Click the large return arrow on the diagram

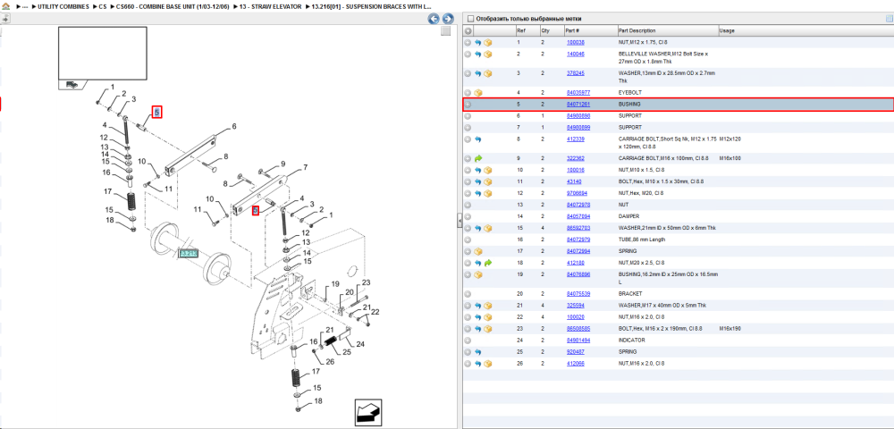point(367,411)
